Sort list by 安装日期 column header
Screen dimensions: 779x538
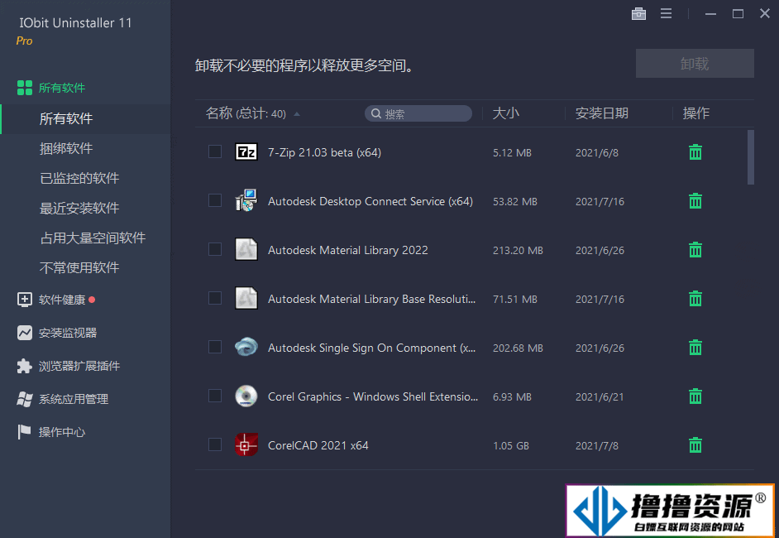(x=602, y=113)
